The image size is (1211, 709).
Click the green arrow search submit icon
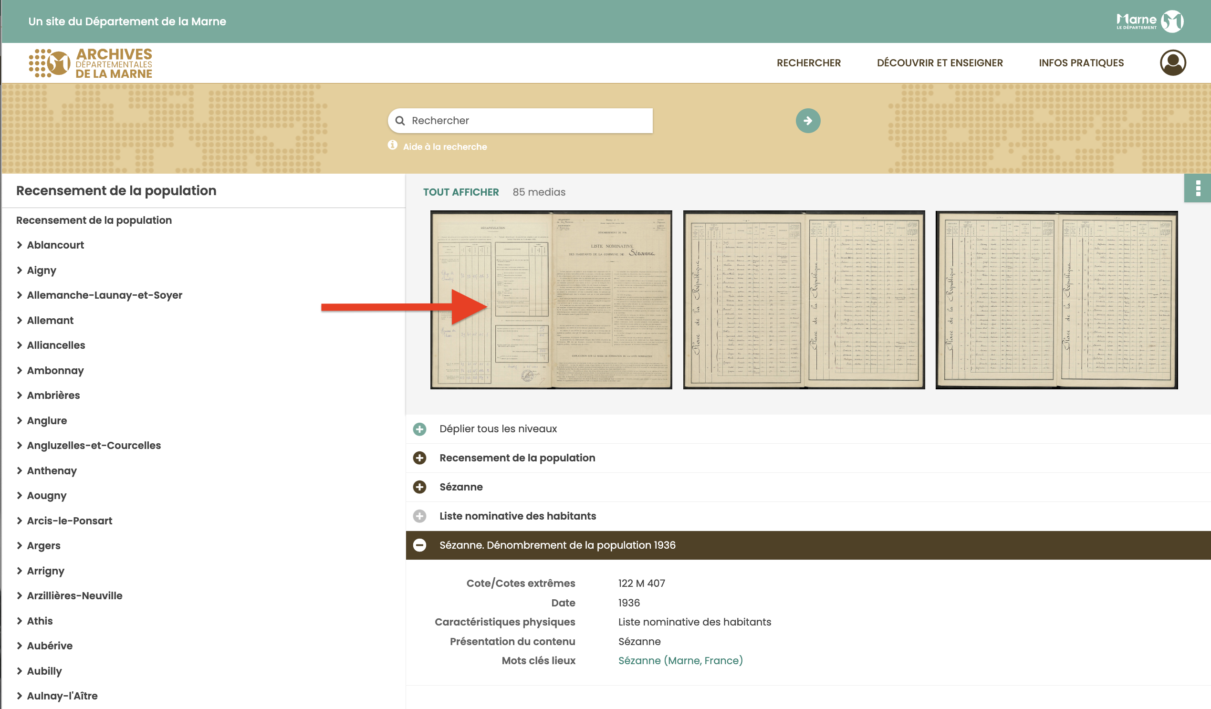[x=807, y=121]
